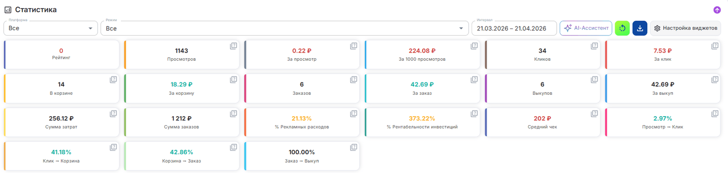The width and height of the screenshot is (728, 173).
Task: Click help icon on За 1000 просмотров card
Action: pyautogui.click(x=474, y=46)
